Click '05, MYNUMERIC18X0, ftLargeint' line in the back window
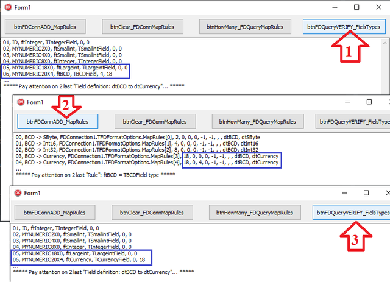390x285 pixels. [65, 68]
